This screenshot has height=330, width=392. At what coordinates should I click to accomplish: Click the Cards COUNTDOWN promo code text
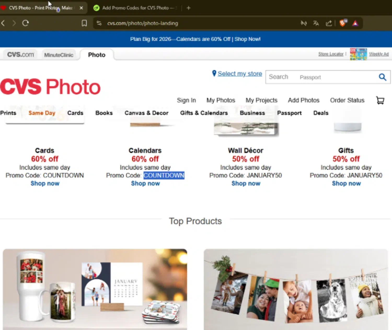click(63, 175)
